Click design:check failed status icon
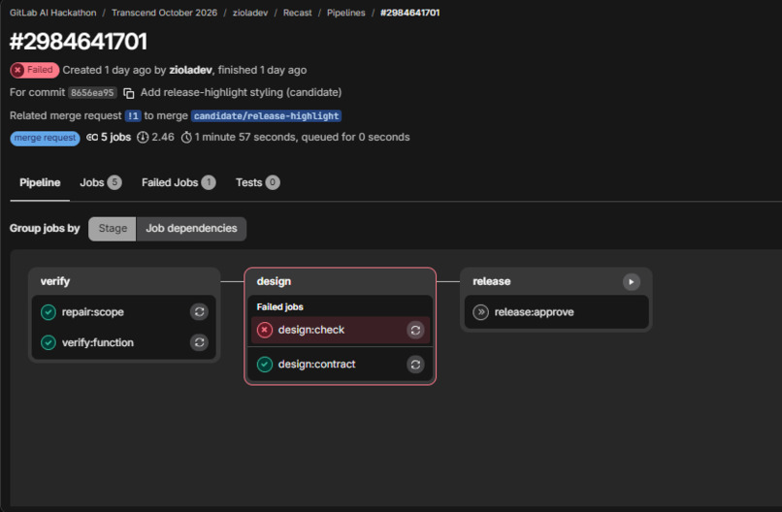The image size is (782, 512). point(264,330)
